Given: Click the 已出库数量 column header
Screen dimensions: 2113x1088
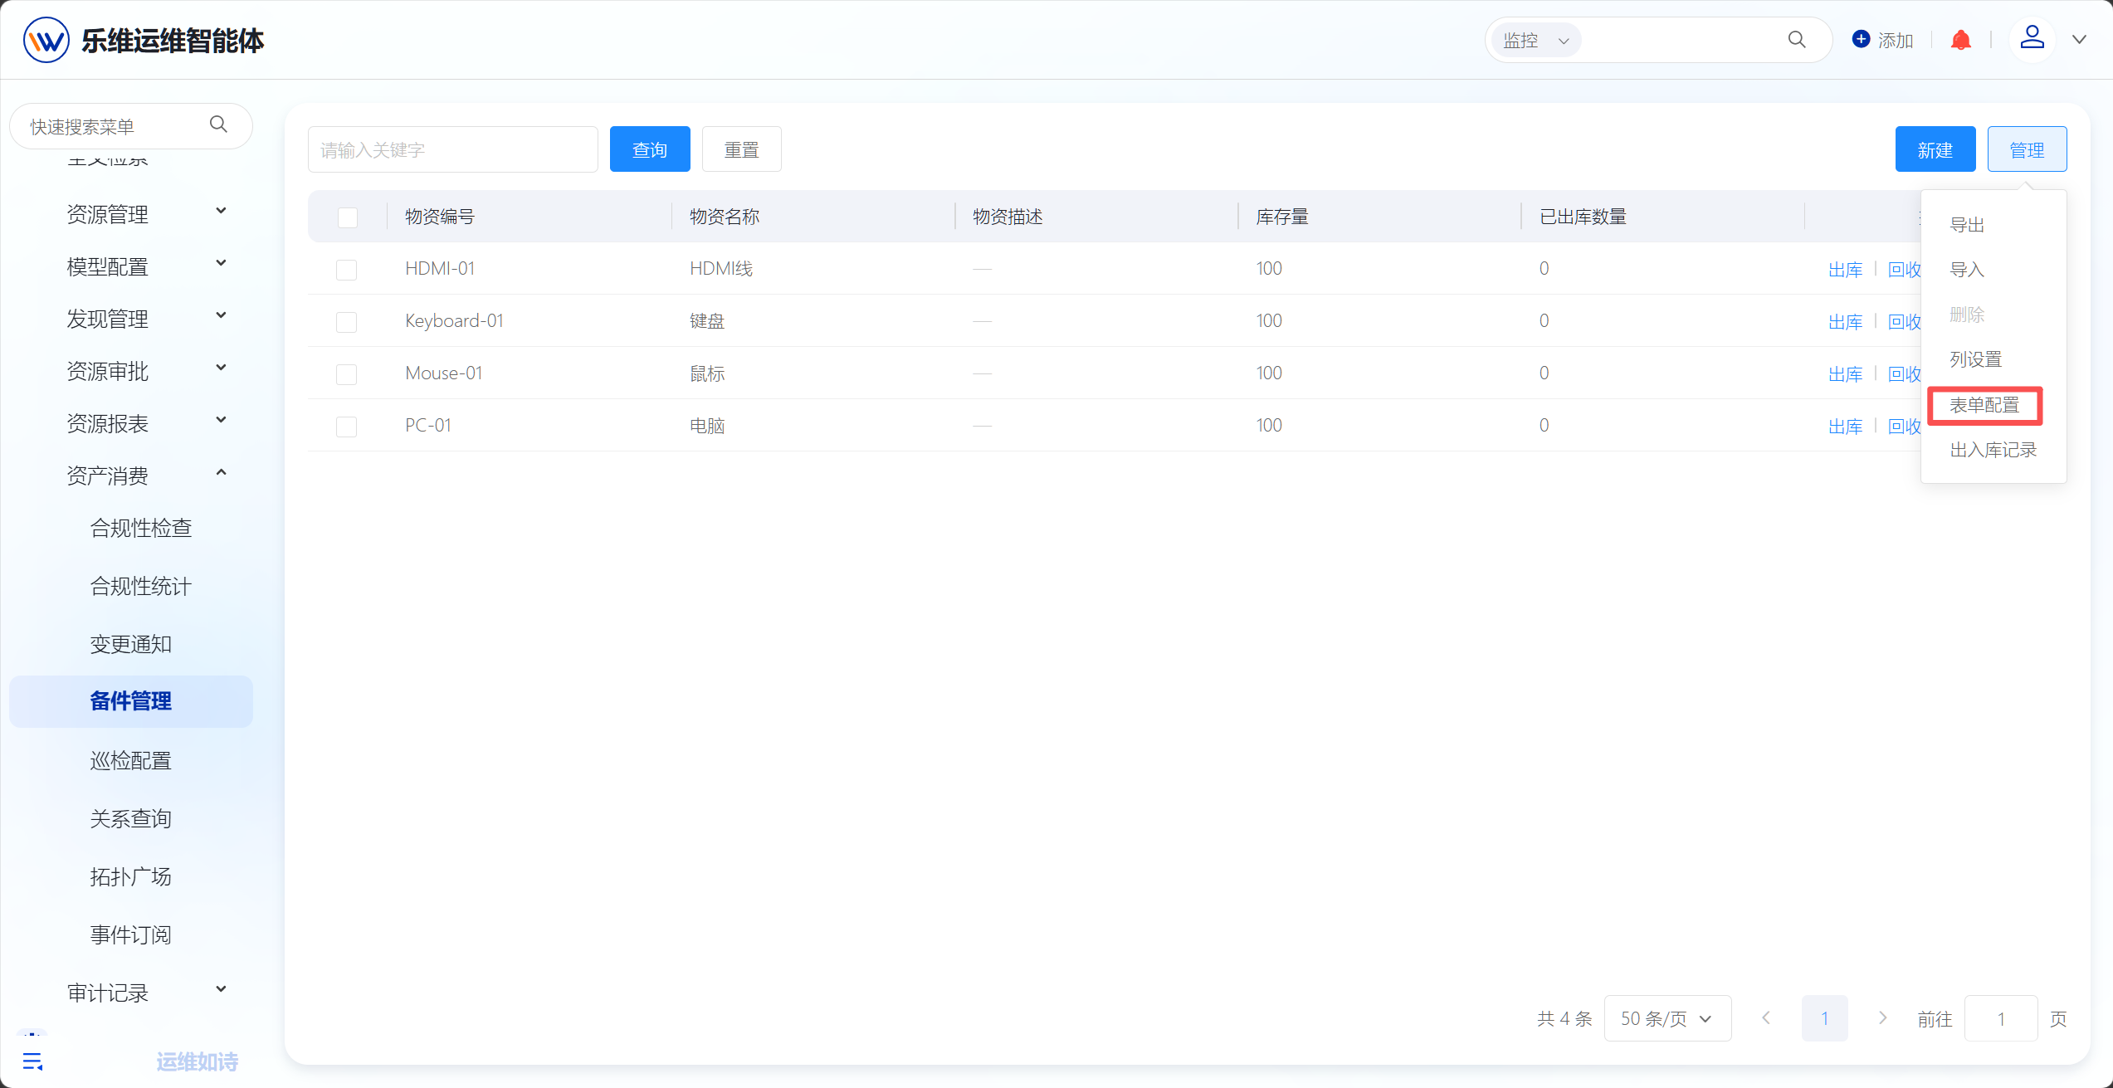Looking at the screenshot, I should point(1583,217).
